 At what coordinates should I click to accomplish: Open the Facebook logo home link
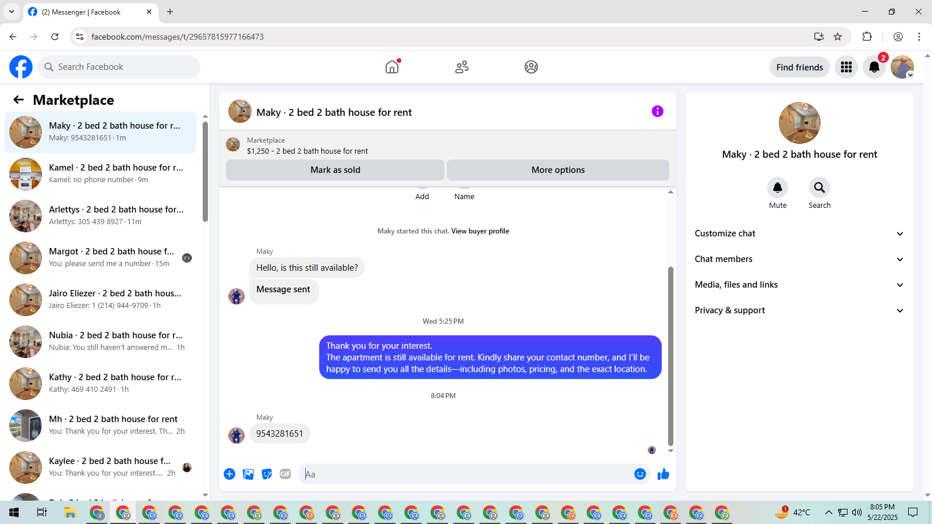coord(21,67)
